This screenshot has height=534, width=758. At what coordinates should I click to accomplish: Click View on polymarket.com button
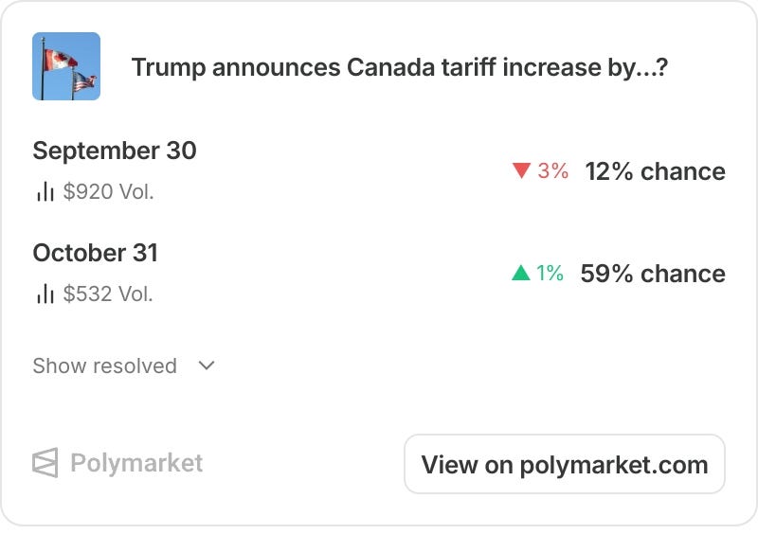coord(565,464)
